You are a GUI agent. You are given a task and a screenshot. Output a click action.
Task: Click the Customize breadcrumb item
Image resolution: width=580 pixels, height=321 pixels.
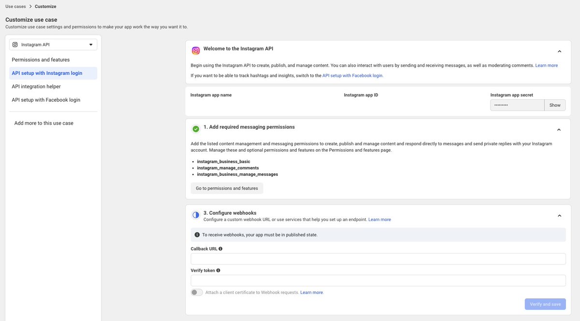[x=45, y=6]
